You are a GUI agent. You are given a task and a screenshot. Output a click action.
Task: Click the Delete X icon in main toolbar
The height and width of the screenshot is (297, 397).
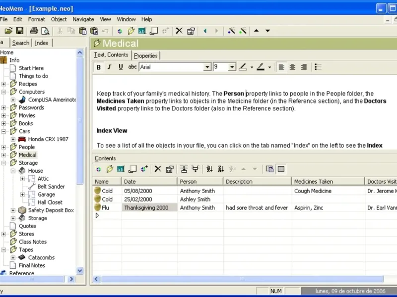coord(179,31)
